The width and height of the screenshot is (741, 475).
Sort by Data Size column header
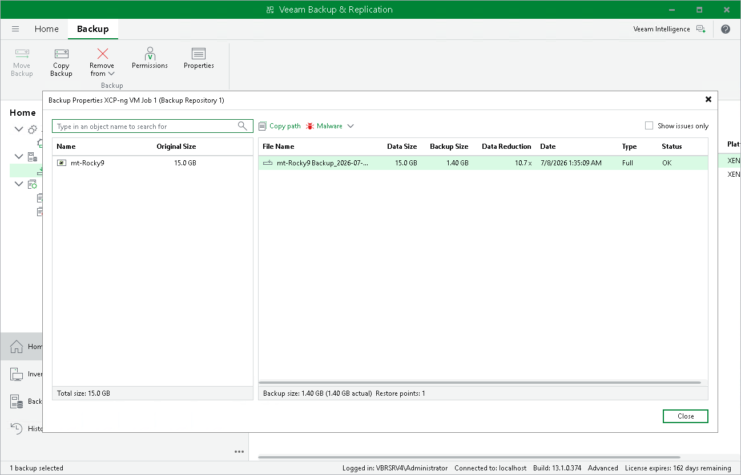click(x=402, y=147)
